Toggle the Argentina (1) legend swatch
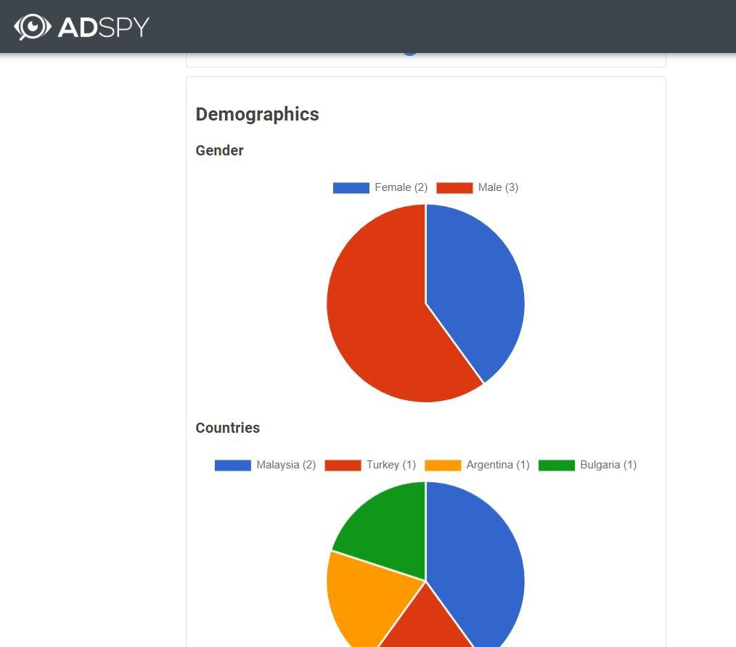 pyautogui.click(x=443, y=465)
